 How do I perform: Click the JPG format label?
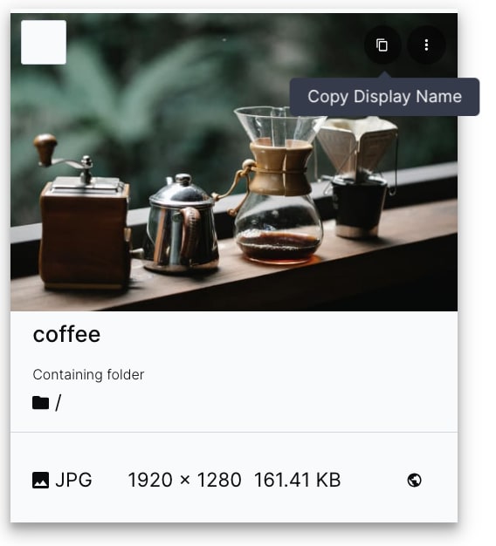click(x=73, y=481)
